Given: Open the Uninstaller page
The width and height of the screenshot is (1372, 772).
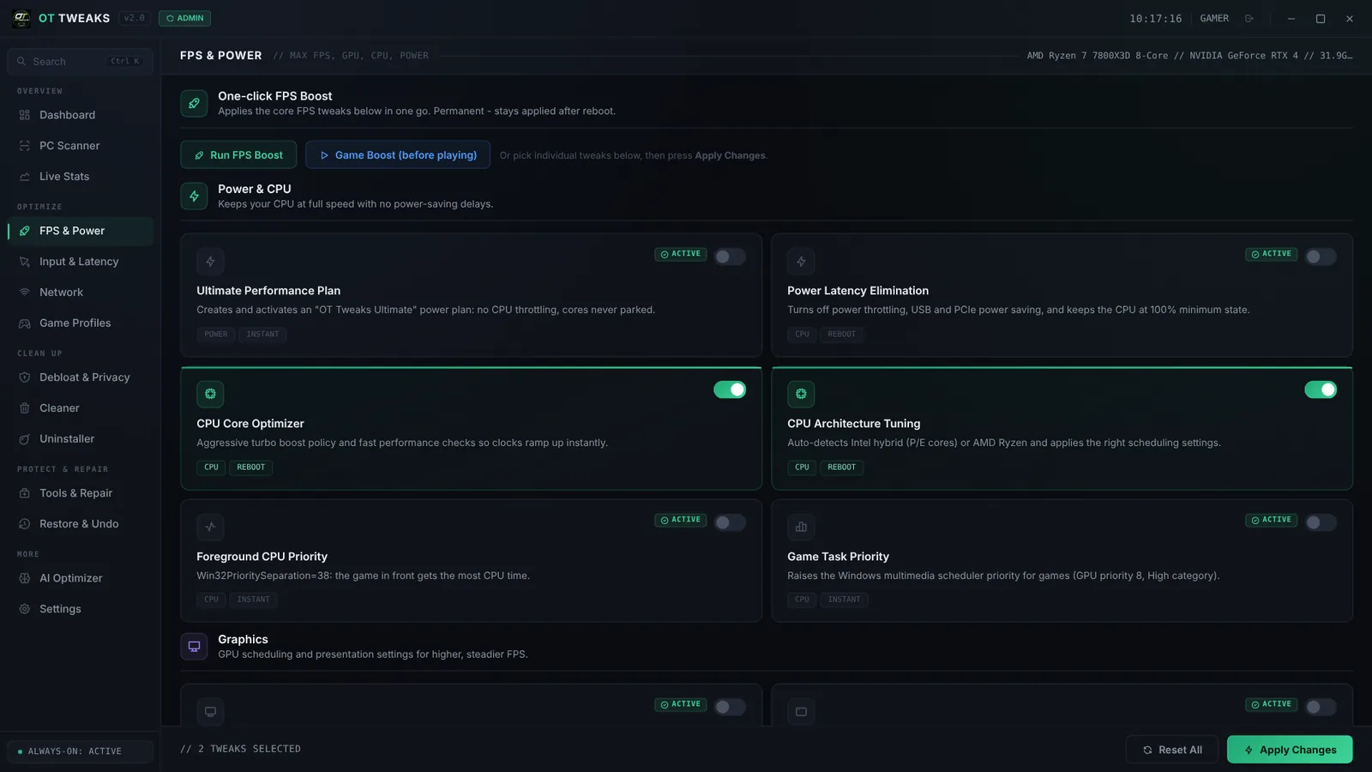Looking at the screenshot, I should pos(80,439).
